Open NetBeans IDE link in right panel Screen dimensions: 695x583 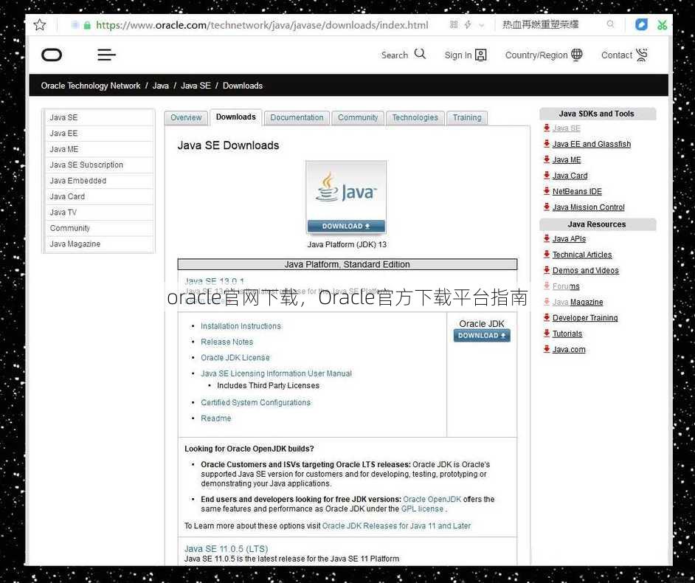pos(577,192)
